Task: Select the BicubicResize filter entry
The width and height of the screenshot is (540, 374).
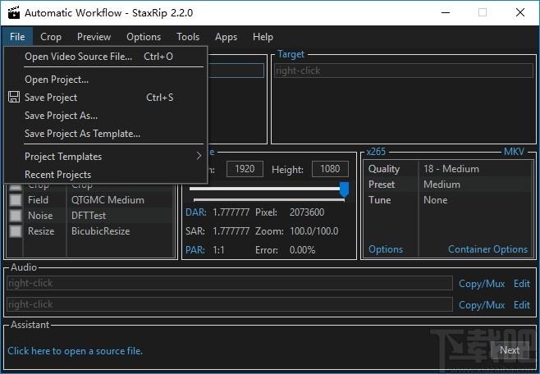Action: [x=101, y=230]
